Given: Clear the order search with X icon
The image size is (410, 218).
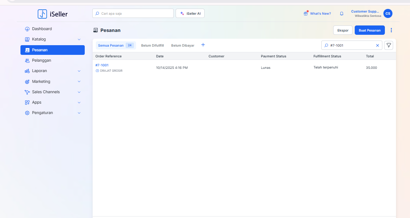Looking at the screenshot, I should tap(377, 46).
